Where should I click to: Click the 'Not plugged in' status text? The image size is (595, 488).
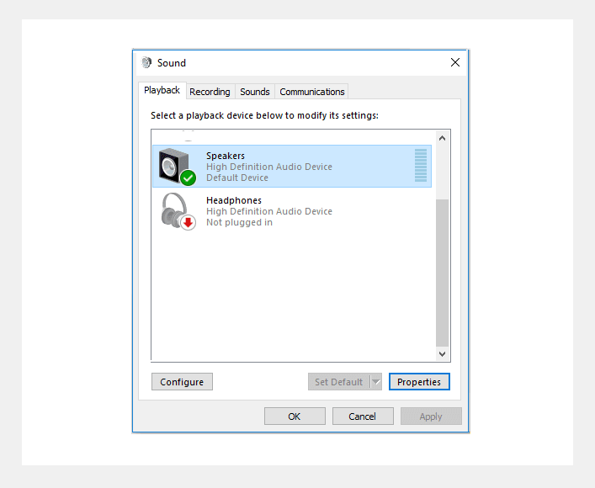click(240, 222)
